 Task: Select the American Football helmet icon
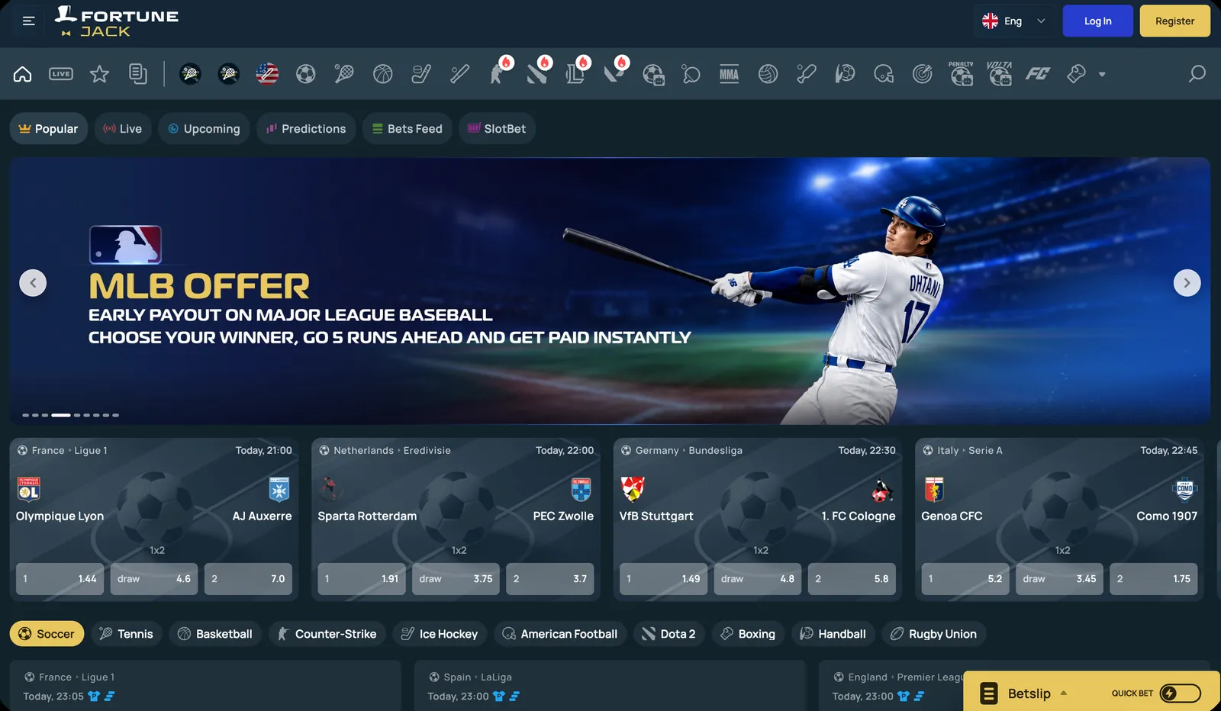click(884, 74)
